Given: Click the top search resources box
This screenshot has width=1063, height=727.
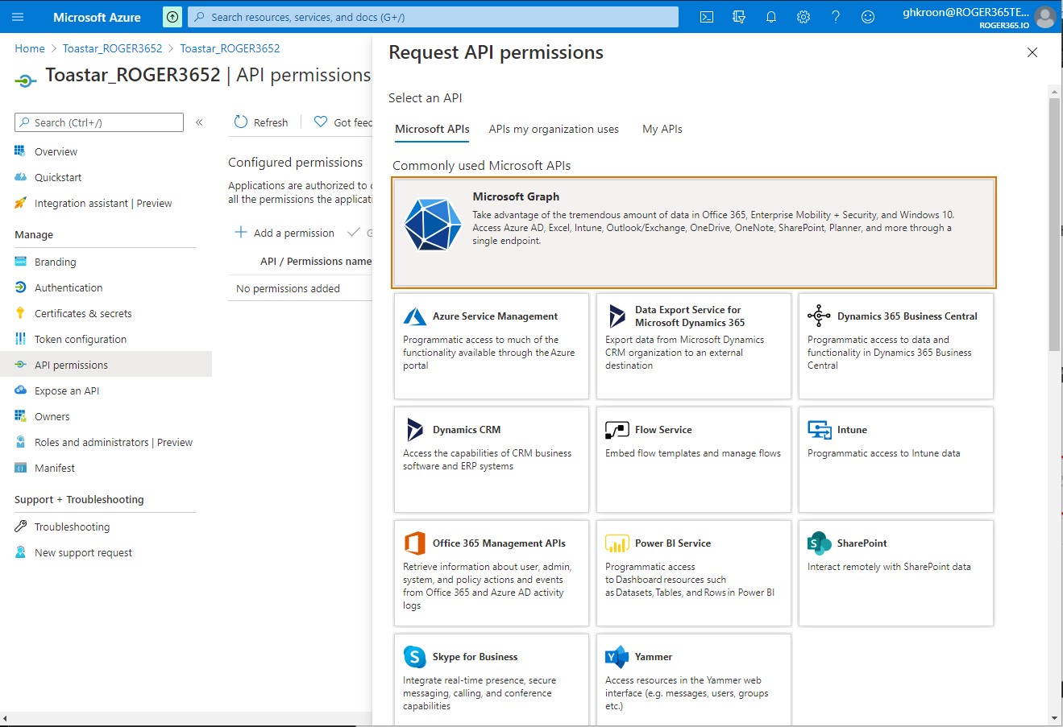Looking at the screenshot, I should coord(433,17).
